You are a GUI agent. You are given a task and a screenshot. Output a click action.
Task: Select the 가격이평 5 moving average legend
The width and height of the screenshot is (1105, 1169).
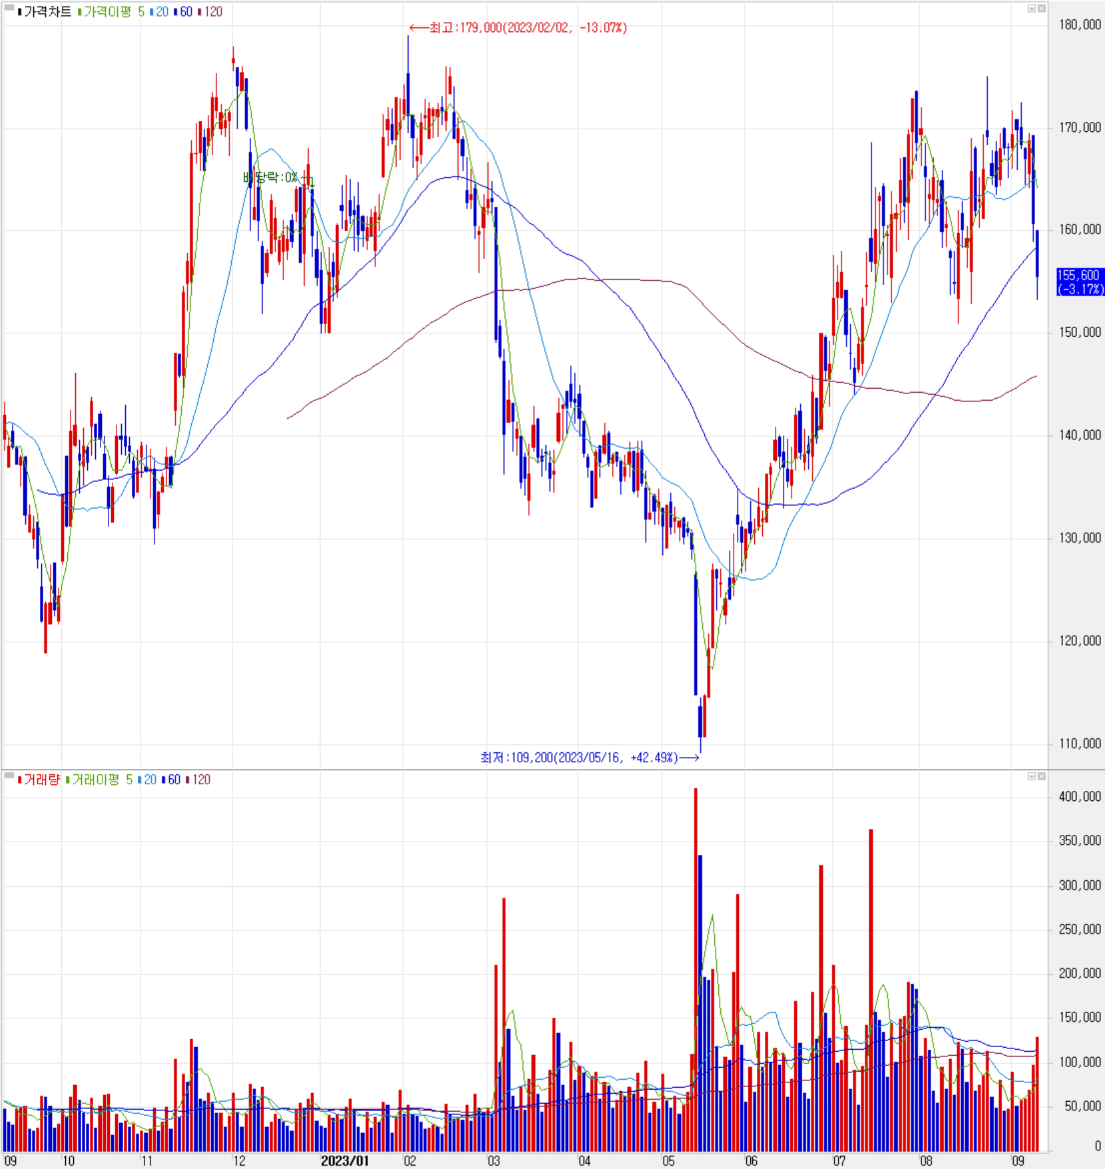point(110,12)
